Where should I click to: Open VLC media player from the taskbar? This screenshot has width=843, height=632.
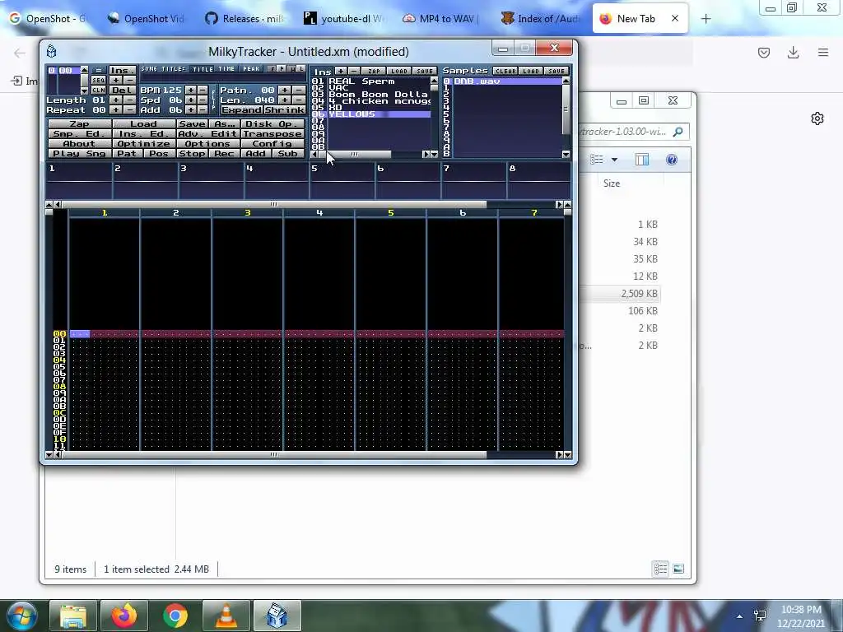pyautogui.click(x=226, y=616)
